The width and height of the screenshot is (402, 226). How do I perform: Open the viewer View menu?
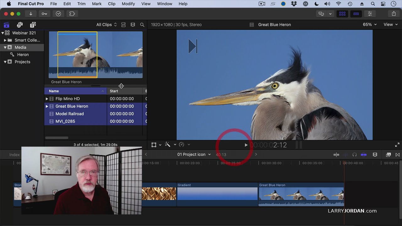pos(390,24)
